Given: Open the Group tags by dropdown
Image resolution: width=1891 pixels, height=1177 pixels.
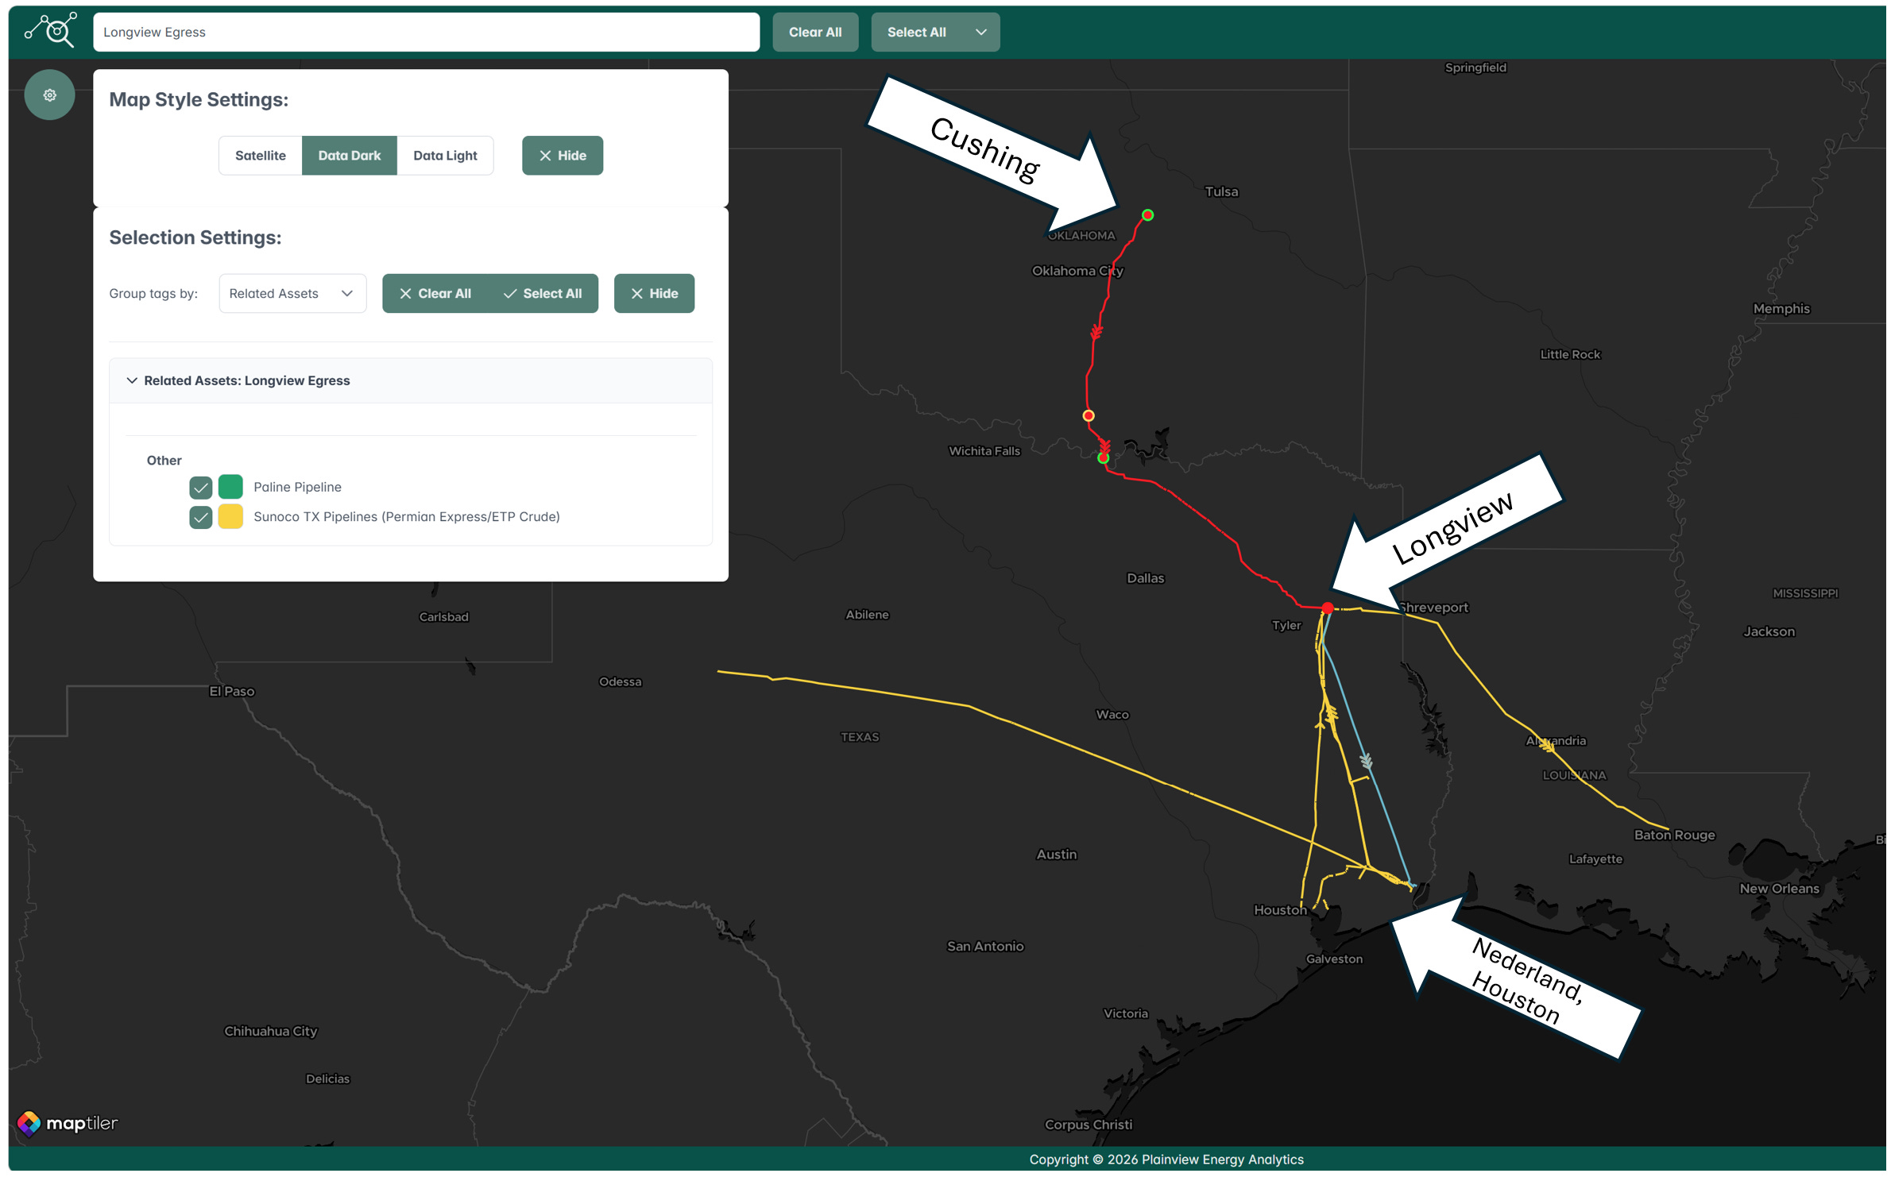Looking at the screenshot, I should click(x=292, y=294).
